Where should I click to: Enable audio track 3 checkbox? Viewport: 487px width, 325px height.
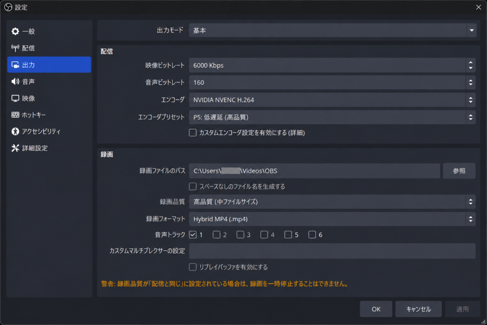240,235
